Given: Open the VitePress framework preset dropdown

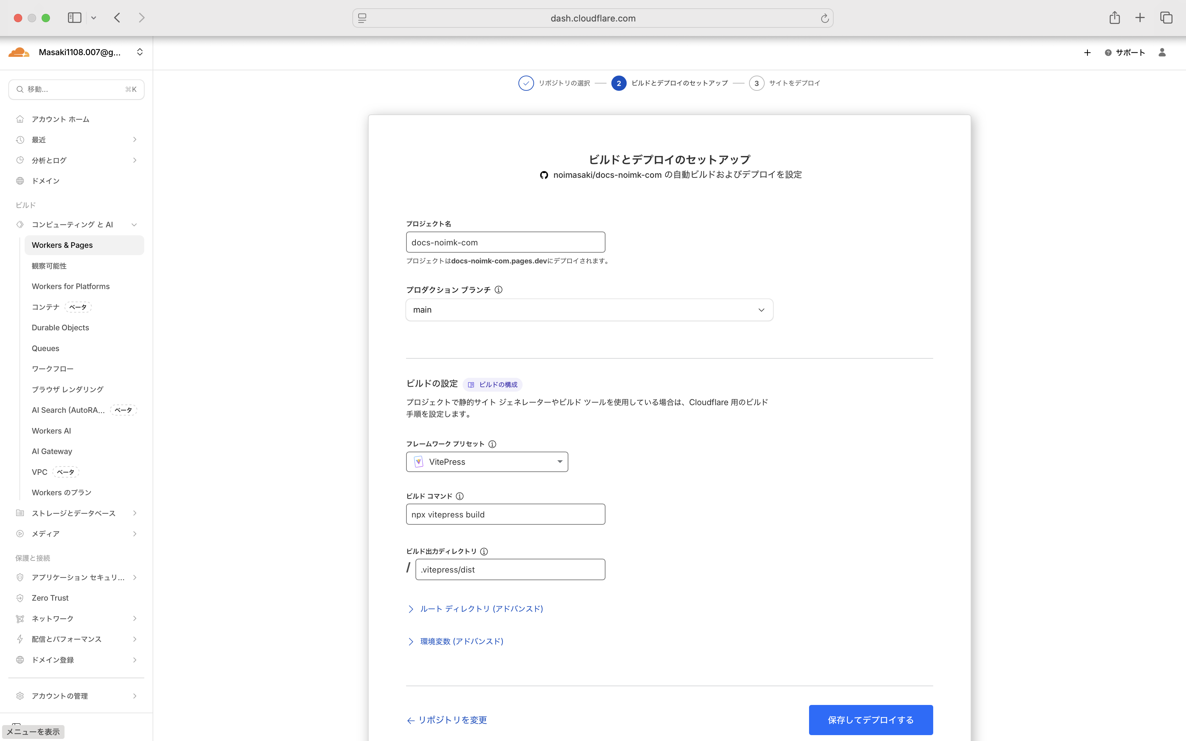Looking at the screenshot, I should (487, 462).
